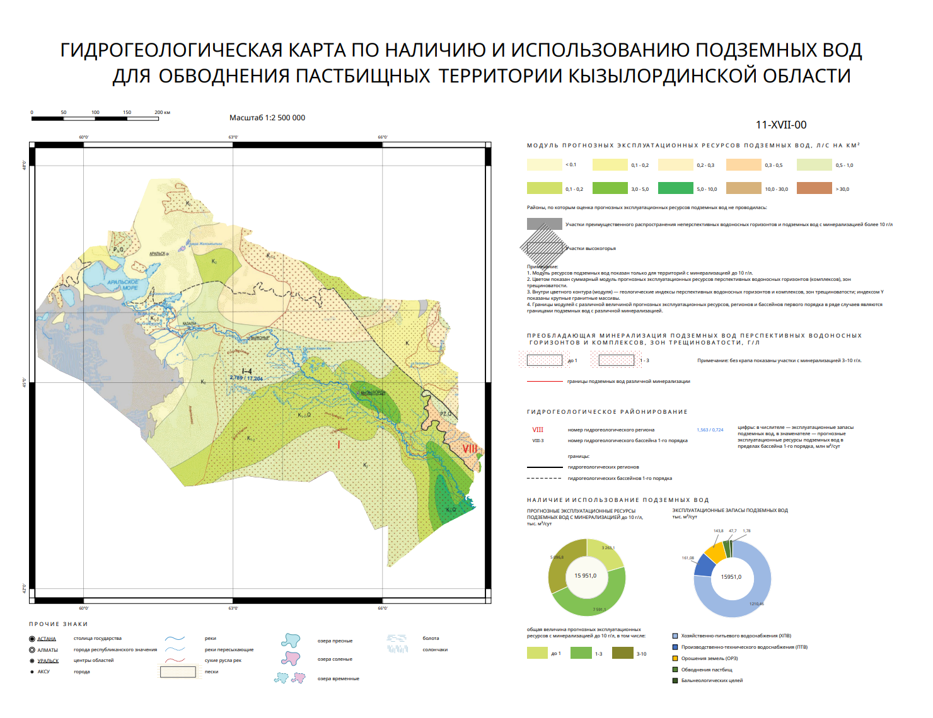This screenshot has width=933, height=718.
Task: Click the underlined АСТАНА label
Action: click(47, 639)
